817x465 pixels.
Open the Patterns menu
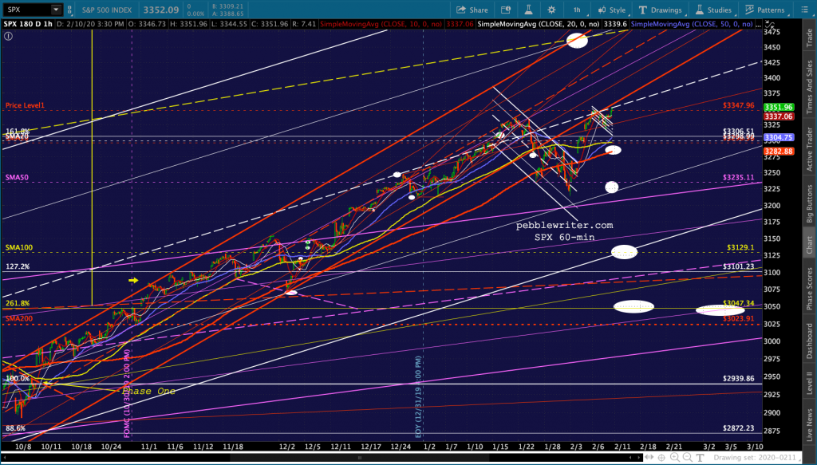coord(764,10)
